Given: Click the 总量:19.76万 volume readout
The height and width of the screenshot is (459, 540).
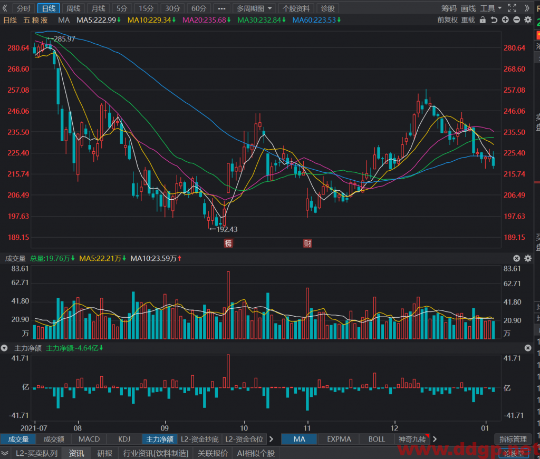Looking at the screenshot, I should tap(52, 258).
